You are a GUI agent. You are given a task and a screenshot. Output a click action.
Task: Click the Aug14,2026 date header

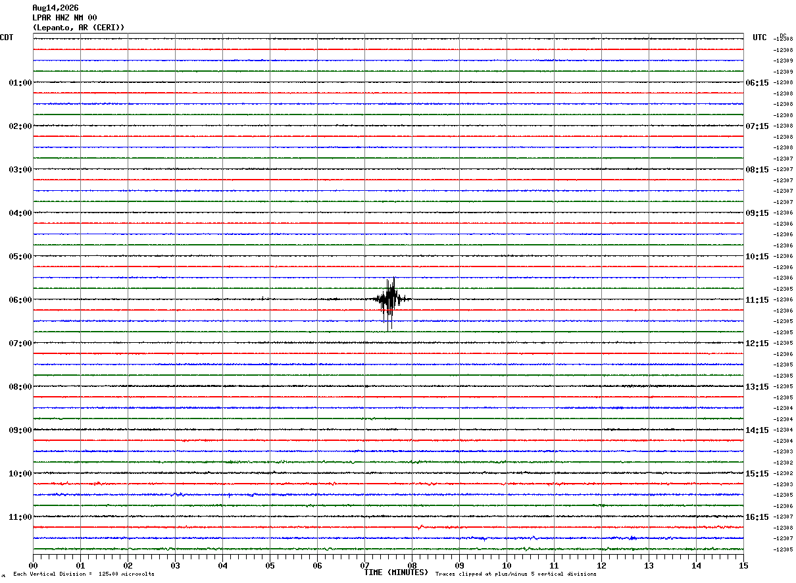click(55, 8)
